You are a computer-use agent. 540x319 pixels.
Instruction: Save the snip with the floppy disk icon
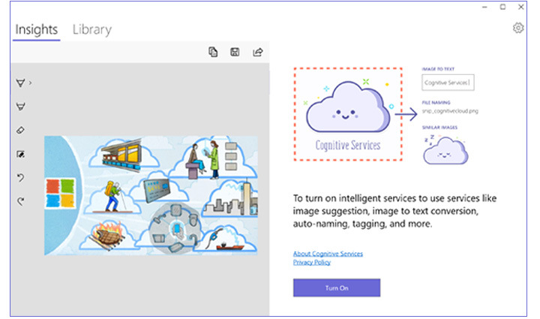click(x=235, y=52)
